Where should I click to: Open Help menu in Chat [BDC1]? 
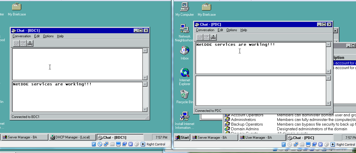point(60,36)
